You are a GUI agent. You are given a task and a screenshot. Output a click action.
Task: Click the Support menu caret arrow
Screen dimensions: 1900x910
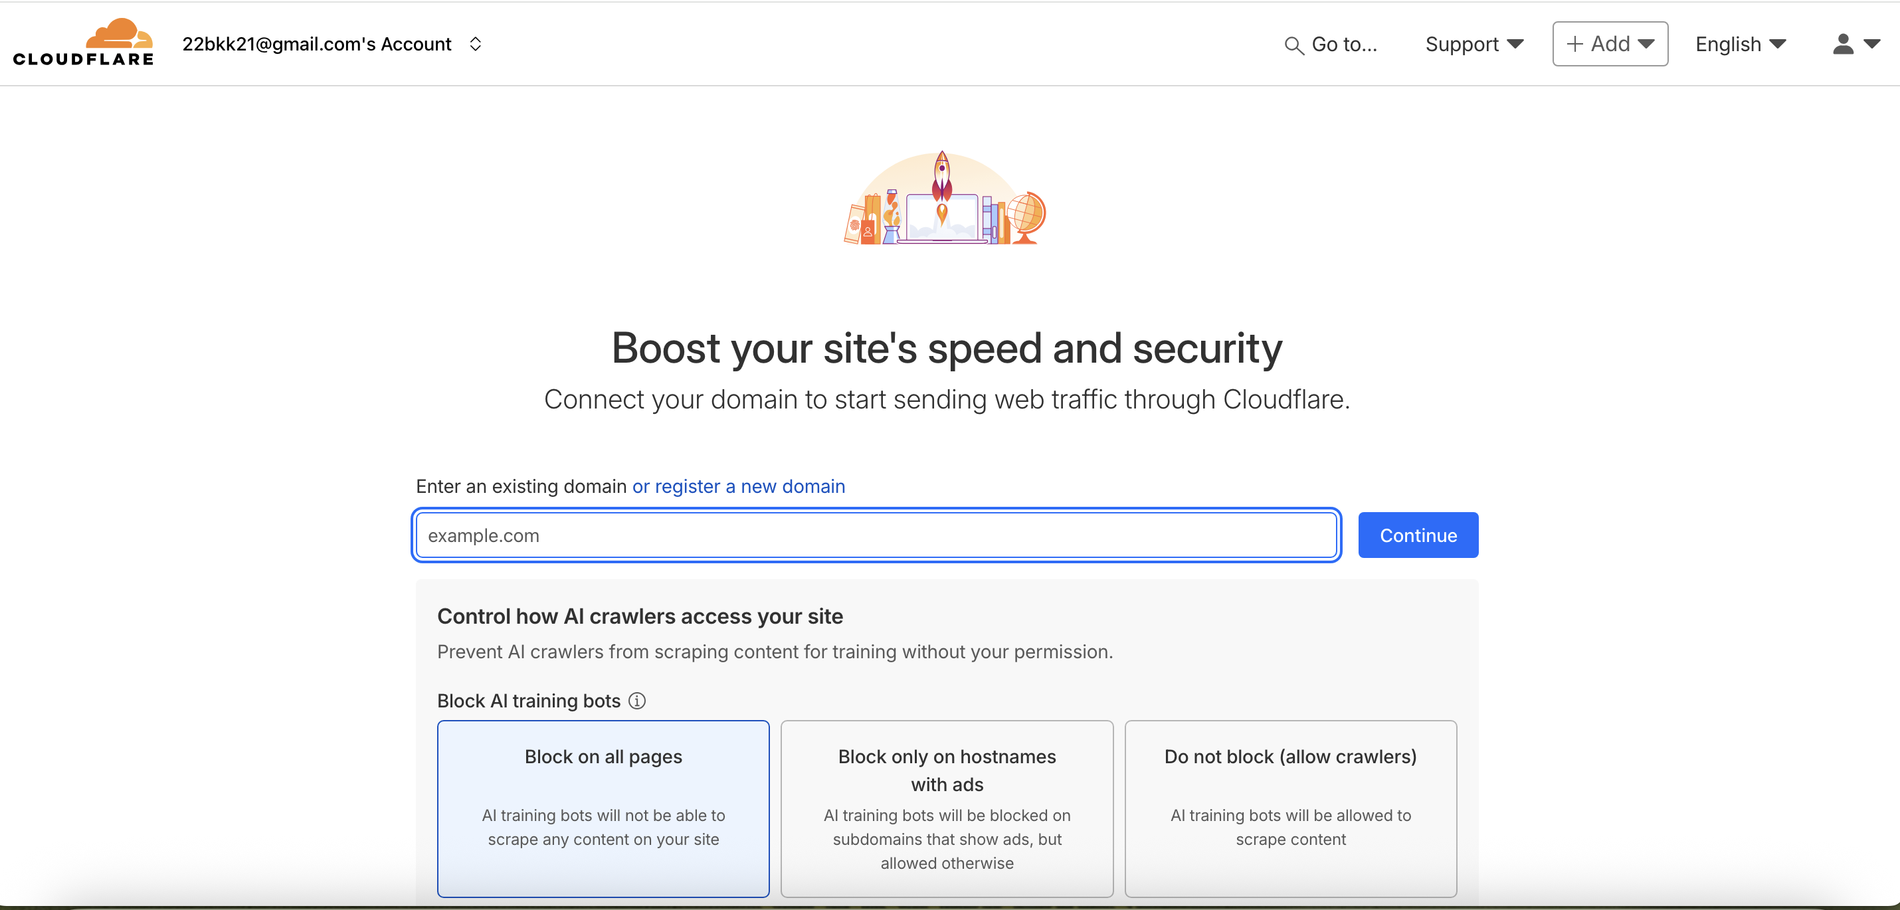(x=1515, y=45)
